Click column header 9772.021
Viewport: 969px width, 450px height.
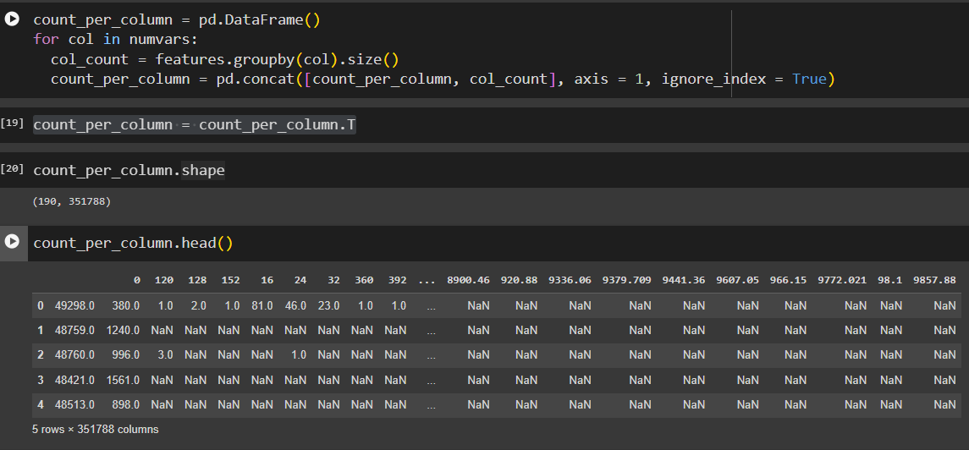click(842, 280)
